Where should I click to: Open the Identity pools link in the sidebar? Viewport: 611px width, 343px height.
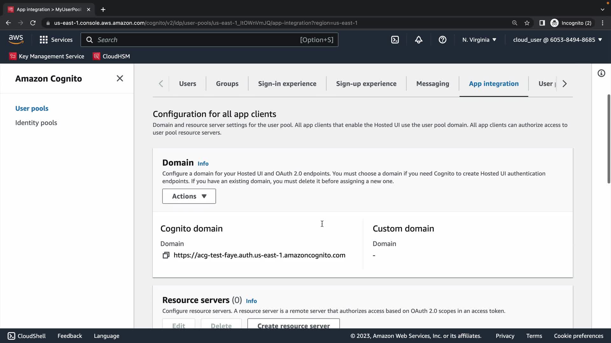click(x=36, y=123)
